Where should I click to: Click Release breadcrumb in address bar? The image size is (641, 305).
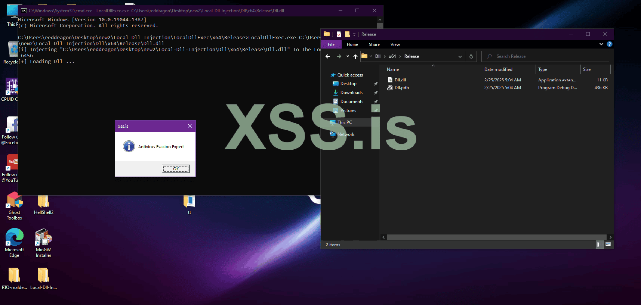click(412, 56)
